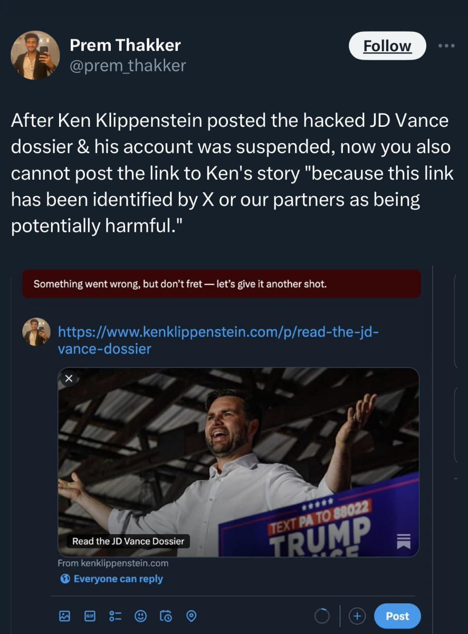
Task: Click the bookmark icon on the preview image
Action: (x=404, y=541)
